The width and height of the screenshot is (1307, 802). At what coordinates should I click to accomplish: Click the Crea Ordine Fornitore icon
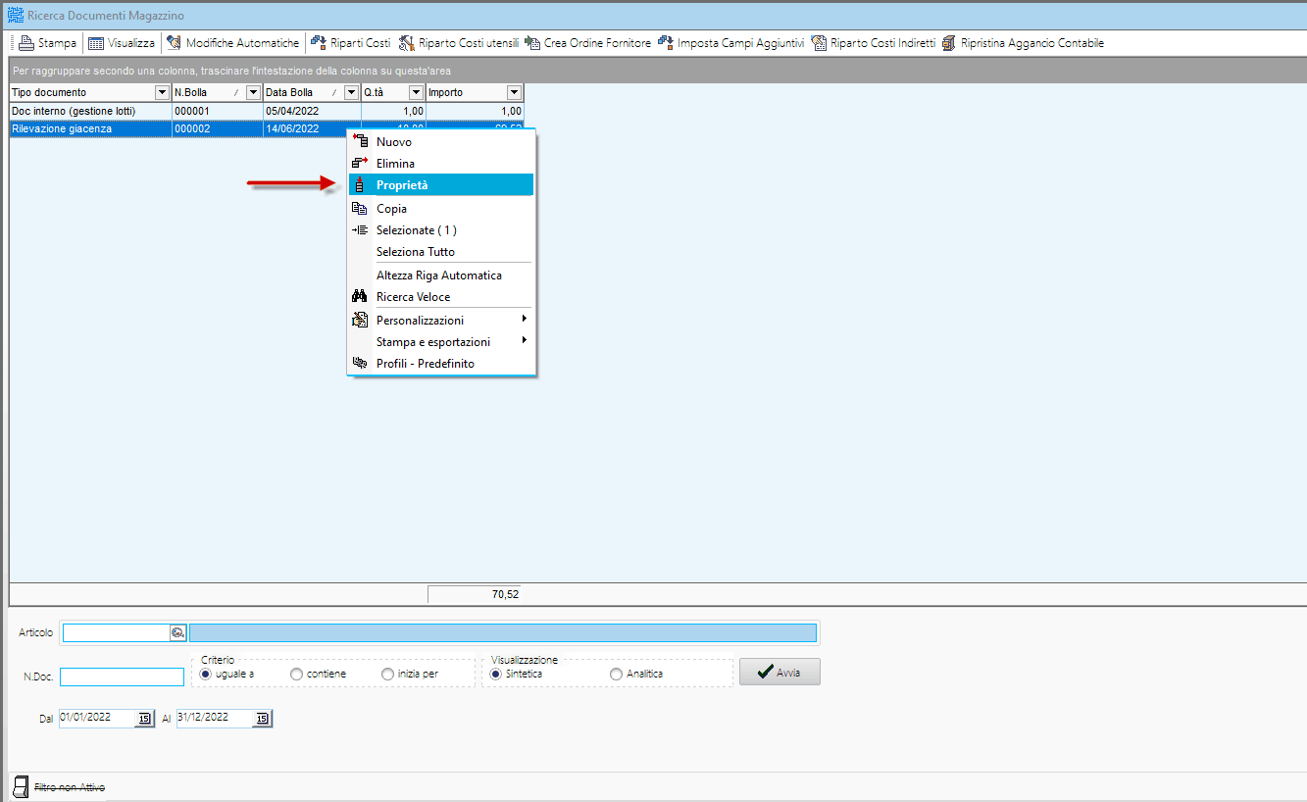[532, 43]
